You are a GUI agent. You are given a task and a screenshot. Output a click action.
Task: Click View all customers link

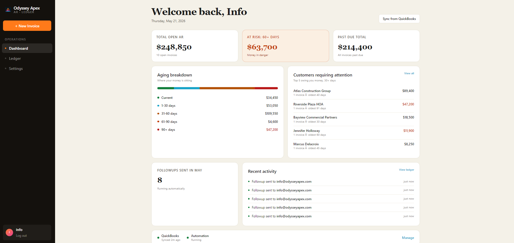pyautogui.click(x=409, y=73)
